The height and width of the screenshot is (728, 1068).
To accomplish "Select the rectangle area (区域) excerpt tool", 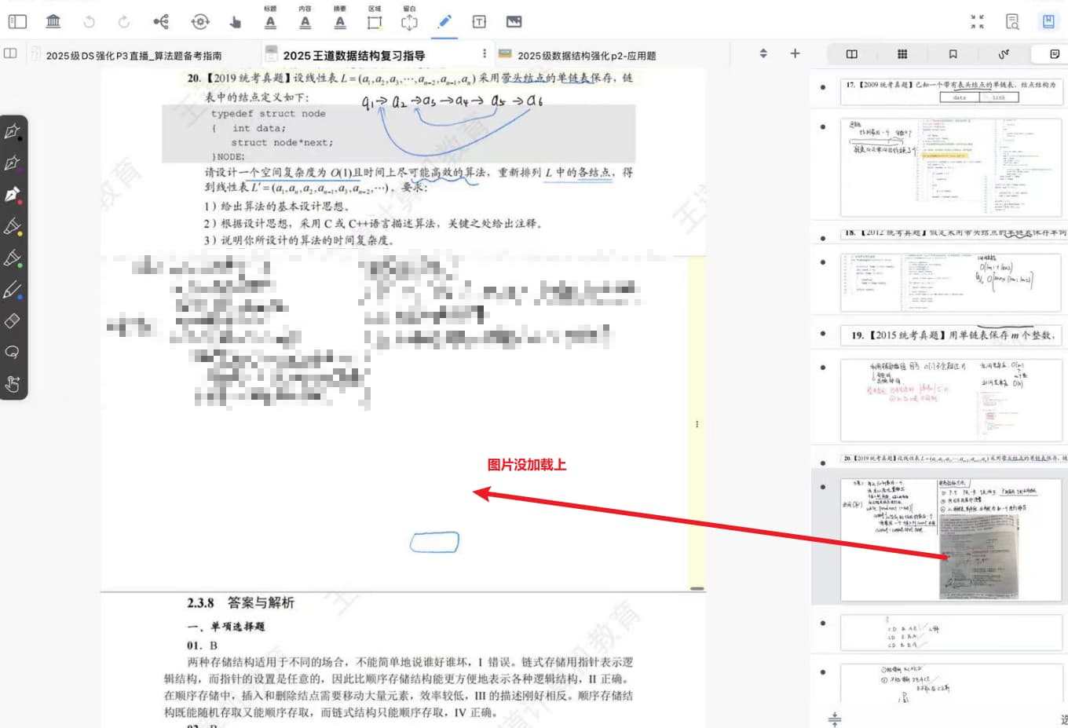I will 375,22.
